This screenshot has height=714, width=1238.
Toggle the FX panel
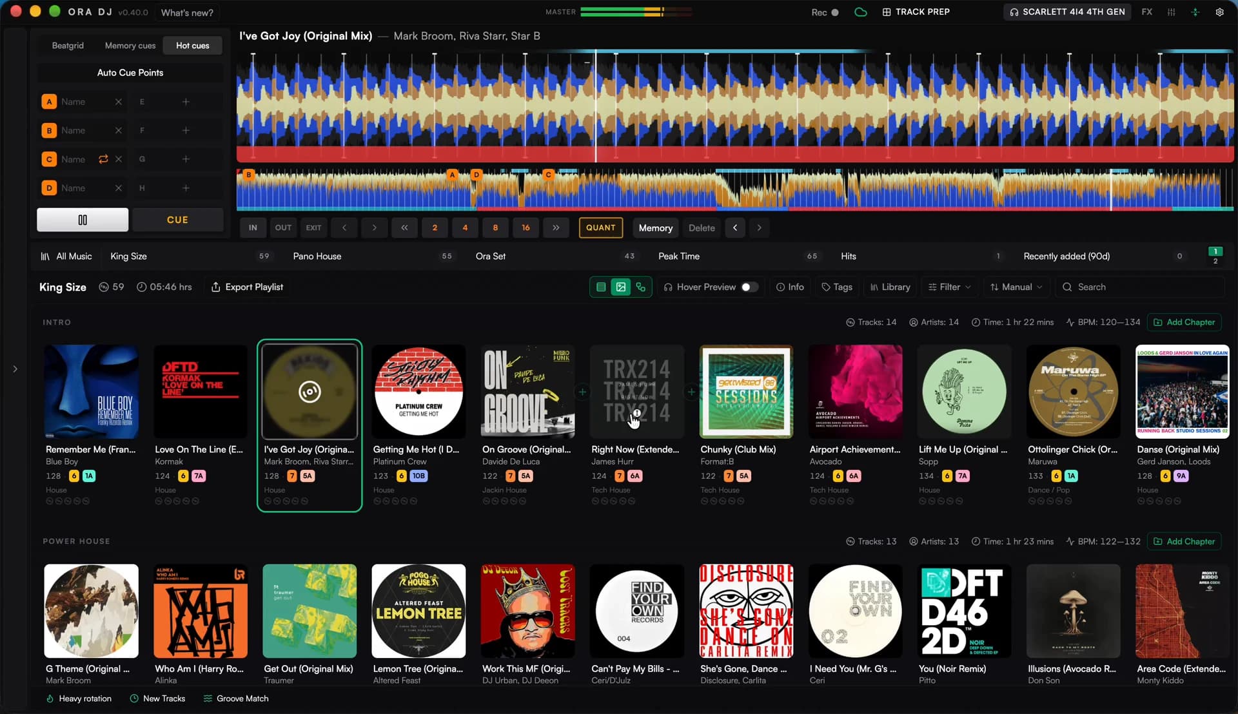pyautogui.click(x=1146, y=12)
